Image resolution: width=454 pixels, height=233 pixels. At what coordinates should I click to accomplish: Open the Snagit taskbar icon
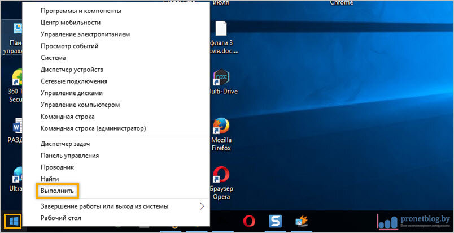(x=275, y=222)
